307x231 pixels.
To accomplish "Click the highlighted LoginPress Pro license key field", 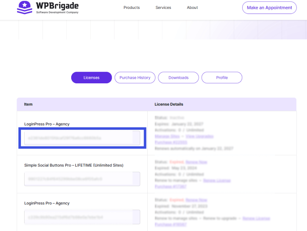I will tap(82, 138).
